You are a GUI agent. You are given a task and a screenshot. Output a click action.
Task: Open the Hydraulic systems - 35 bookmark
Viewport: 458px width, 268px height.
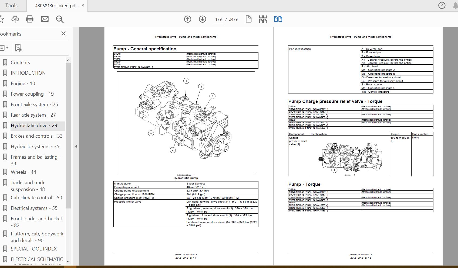35,147
